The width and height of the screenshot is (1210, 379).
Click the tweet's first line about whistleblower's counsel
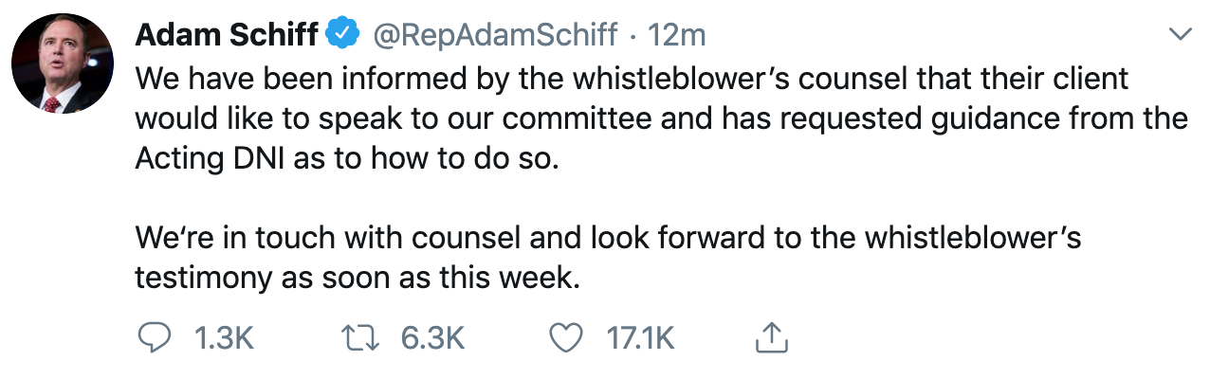click(x=632, y=77)
